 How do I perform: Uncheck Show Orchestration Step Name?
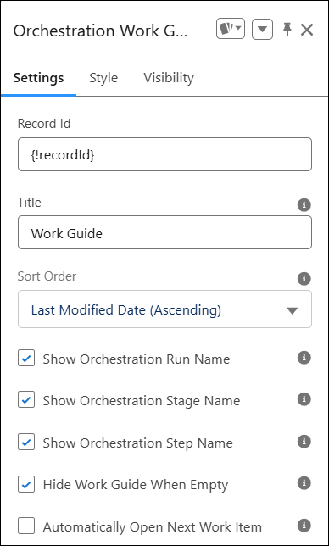coord(26,442)
